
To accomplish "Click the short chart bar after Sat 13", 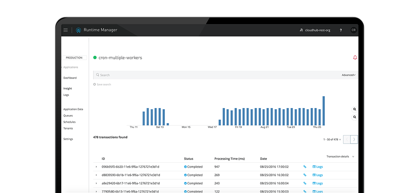I will tap(168, 124).
